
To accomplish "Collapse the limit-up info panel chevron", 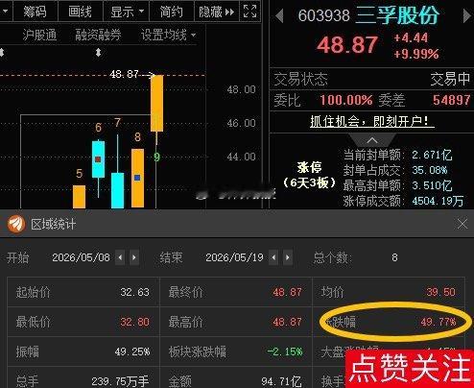I will [372, 140].
